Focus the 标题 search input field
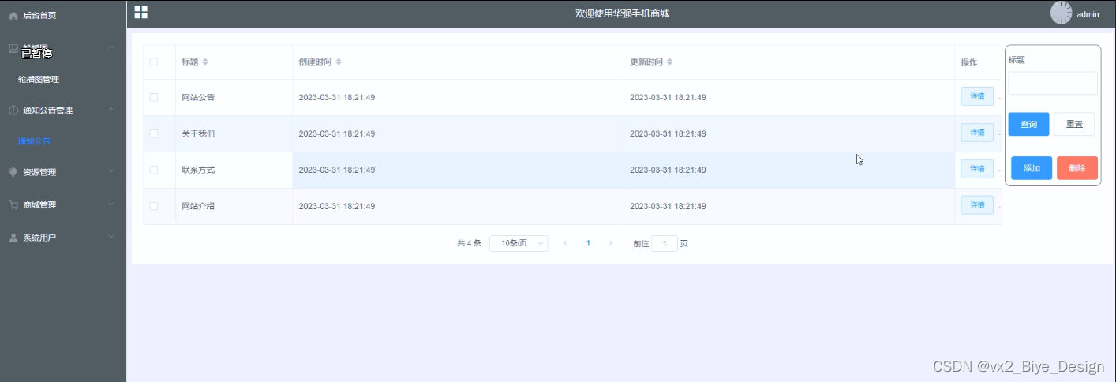 click(1053, 84)
